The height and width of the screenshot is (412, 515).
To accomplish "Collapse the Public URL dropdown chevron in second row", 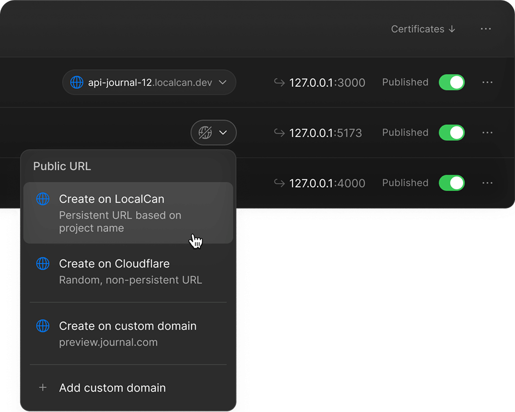I will [223, 133].
